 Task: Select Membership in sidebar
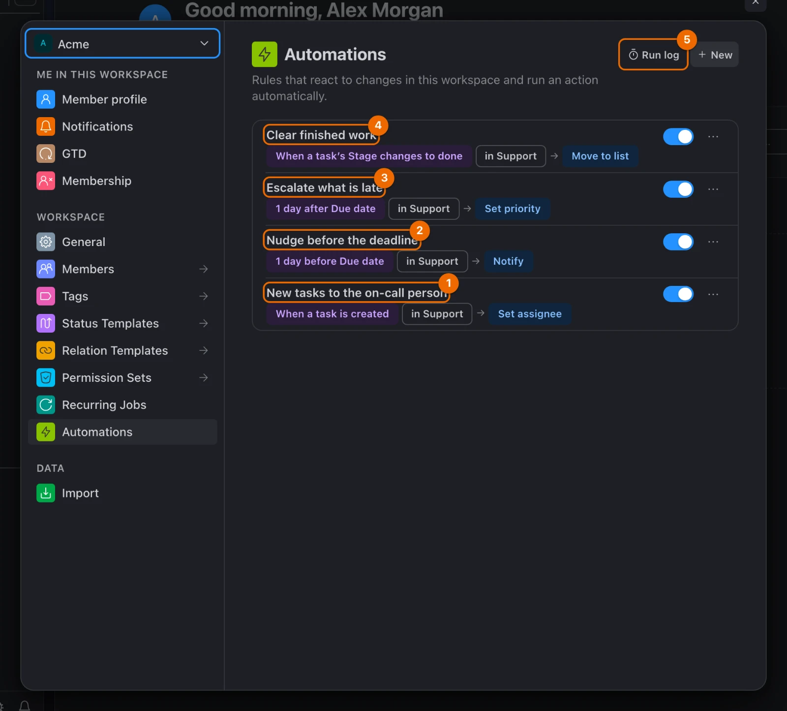[122, 181]
